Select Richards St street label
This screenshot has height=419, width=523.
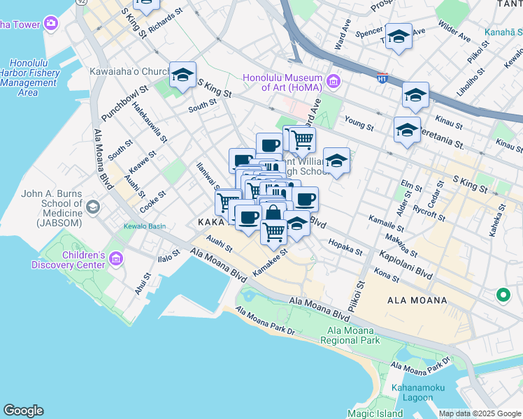pos(166,20)
